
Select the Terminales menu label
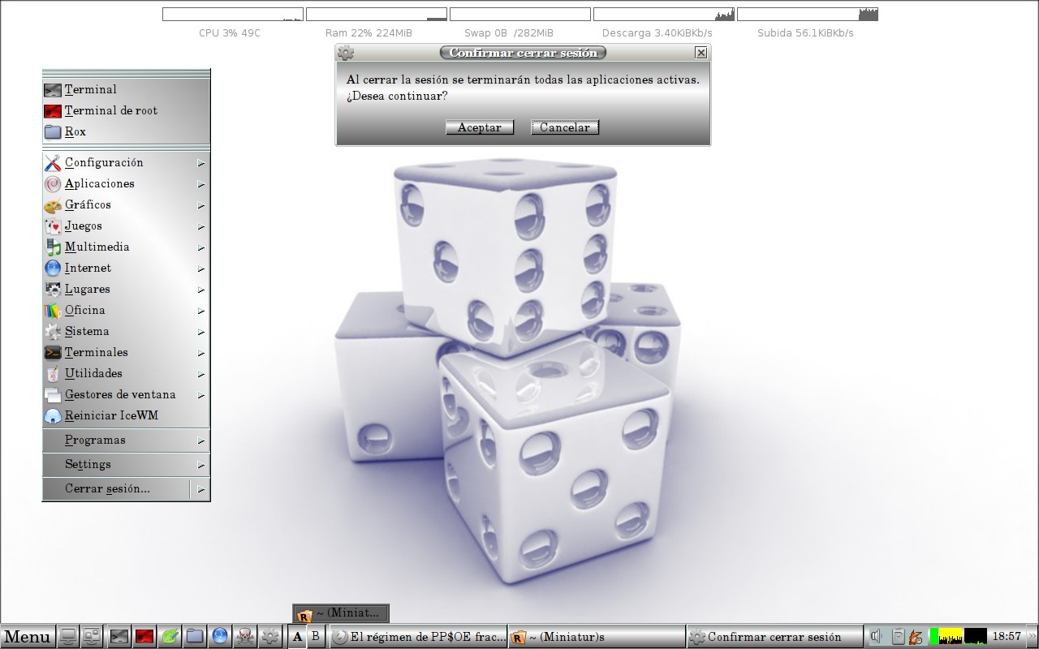(x=97, y=353)
